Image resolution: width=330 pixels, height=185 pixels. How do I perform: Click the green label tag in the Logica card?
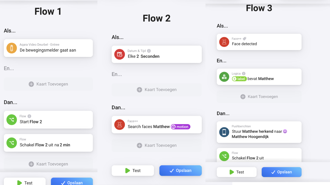pyautogui.click(x=239, y=79)
